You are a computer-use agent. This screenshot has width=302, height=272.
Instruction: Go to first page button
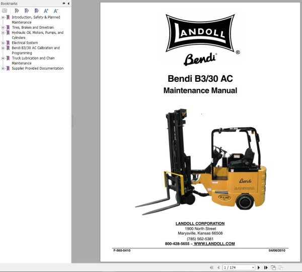[211, 267]
